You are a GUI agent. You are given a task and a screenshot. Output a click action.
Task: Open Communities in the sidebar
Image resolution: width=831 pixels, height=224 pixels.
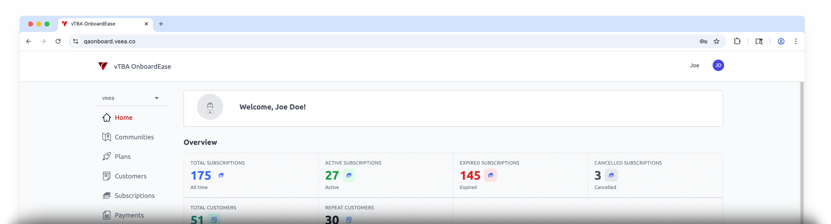point(134,137)
